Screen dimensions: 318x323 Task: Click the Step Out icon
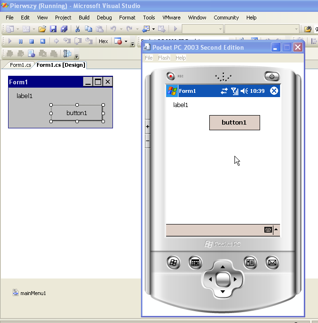coord(89,41)
